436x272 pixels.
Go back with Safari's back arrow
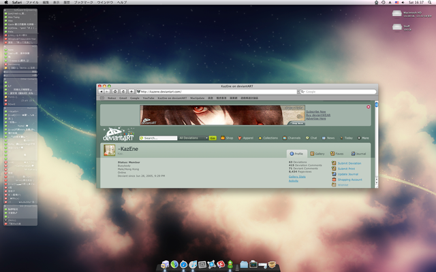[x=101, y=92]
